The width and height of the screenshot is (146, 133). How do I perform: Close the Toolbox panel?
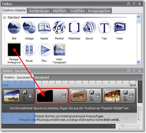coord(139,4)
